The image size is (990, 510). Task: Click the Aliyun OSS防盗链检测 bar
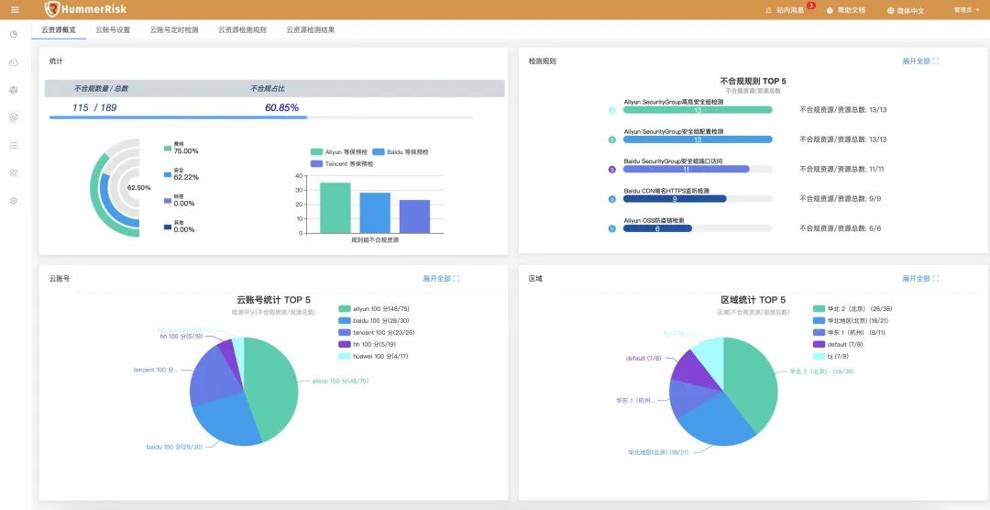click(657, 228)
